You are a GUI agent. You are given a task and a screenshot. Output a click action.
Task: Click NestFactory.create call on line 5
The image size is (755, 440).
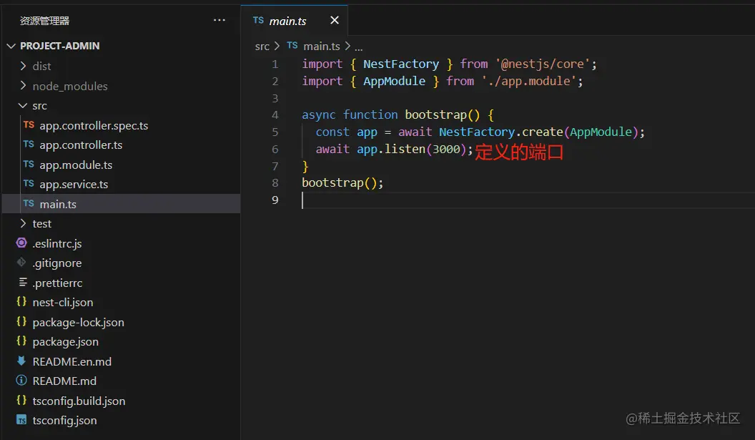(x=500, y=132)
